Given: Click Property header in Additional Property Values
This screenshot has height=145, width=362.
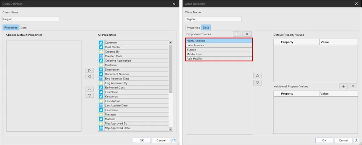Looking at the screenshot, I should tap(300, 94).
